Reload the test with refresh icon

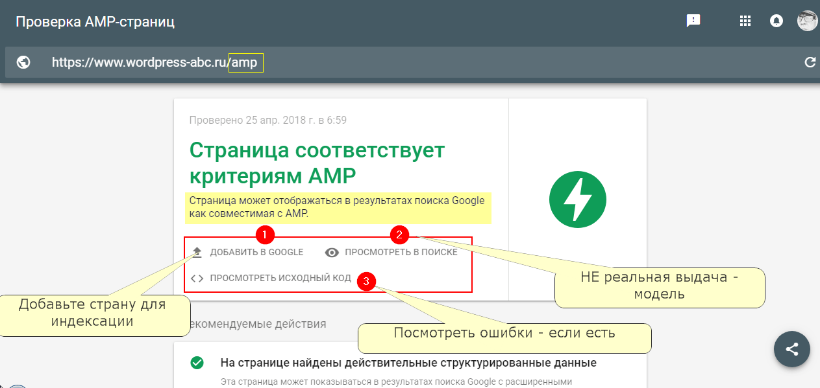point(810,62)
